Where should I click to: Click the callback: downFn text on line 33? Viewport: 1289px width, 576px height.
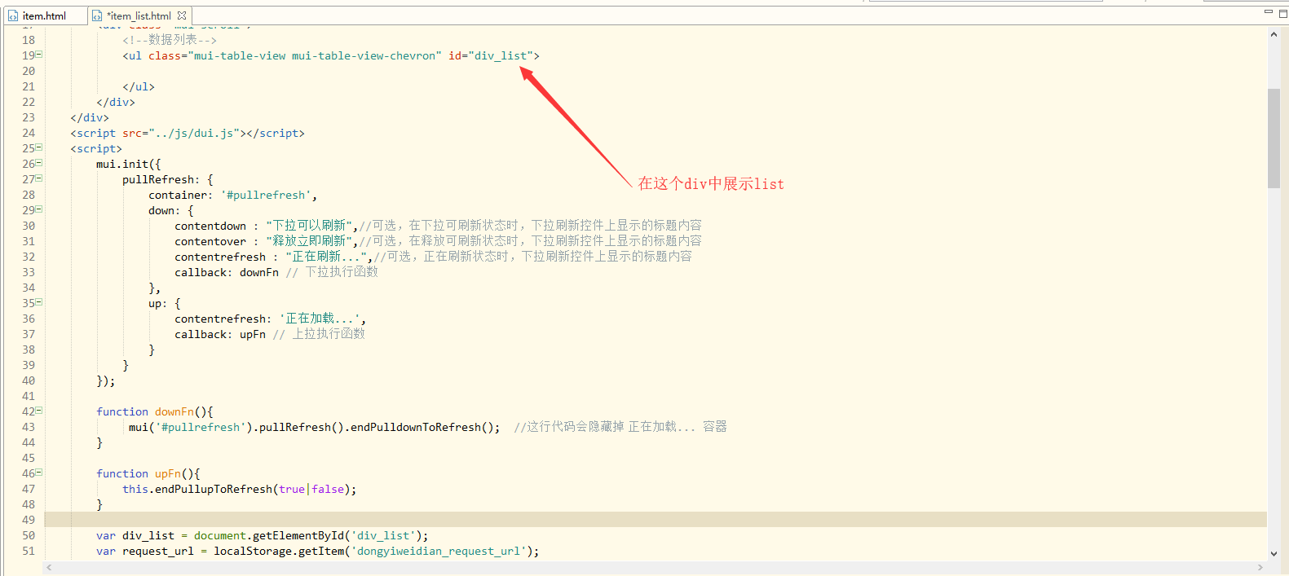pos(227,272)
